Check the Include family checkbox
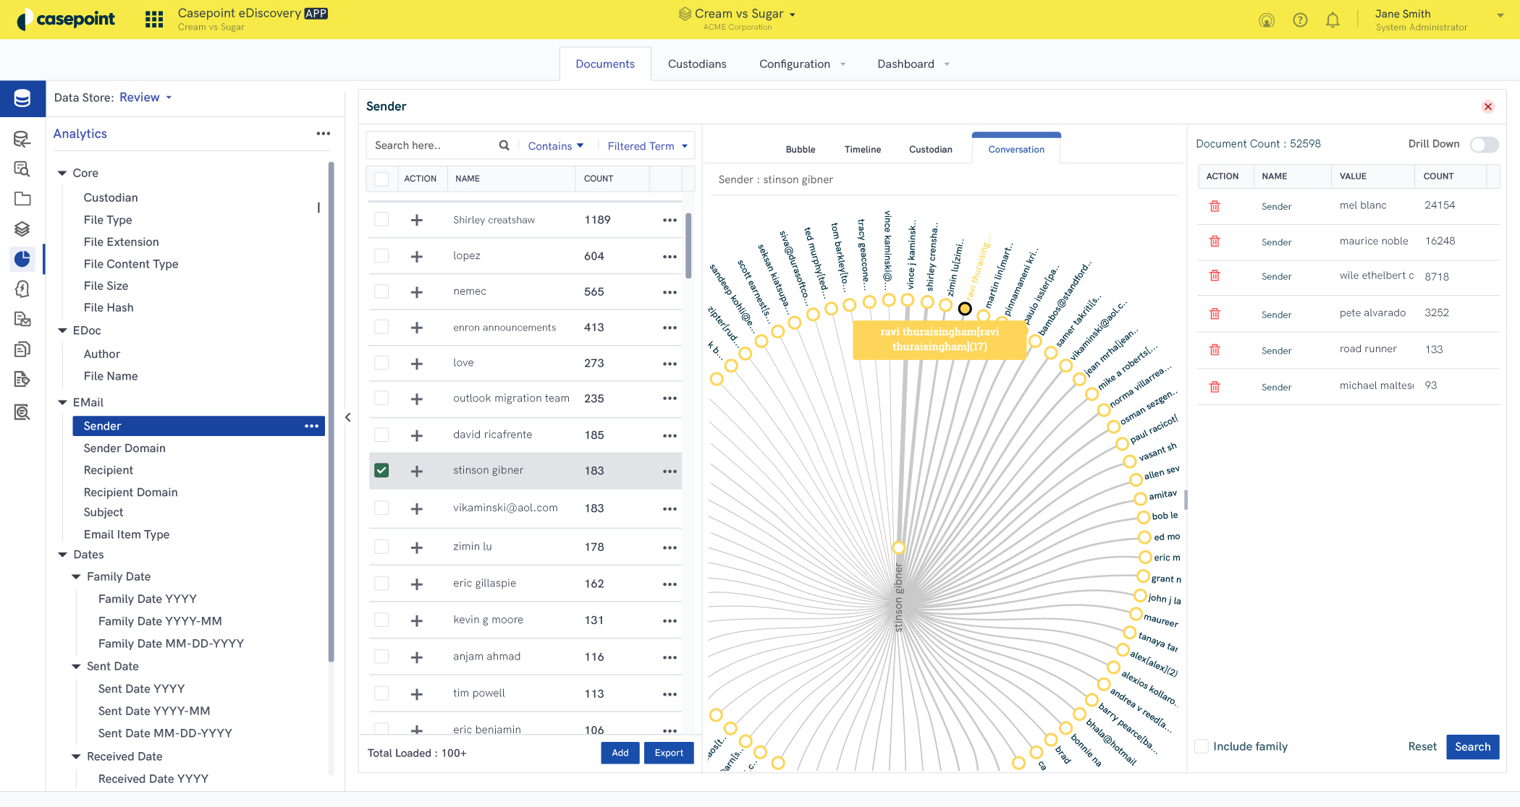The width and height of the screenshot is (1520, 807). [1202, 746]
